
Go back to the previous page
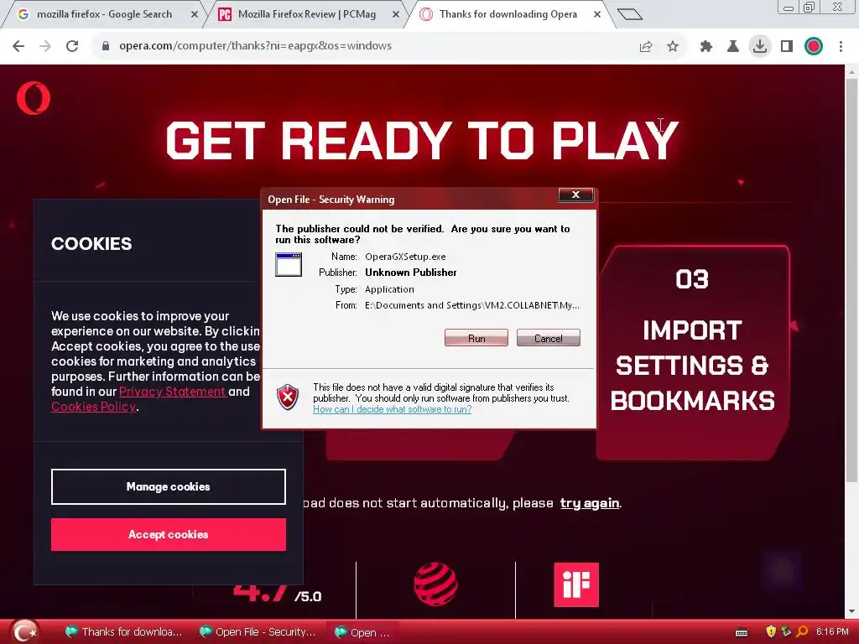[18, 46]
